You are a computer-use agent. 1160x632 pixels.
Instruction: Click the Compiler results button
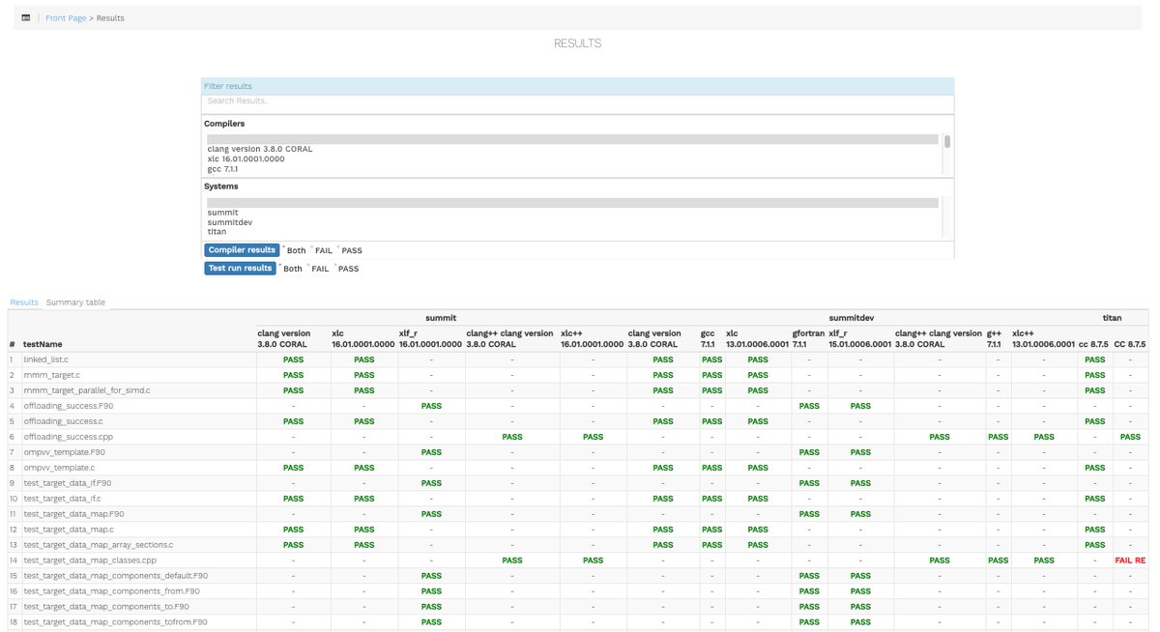click(x=242, y=250)
